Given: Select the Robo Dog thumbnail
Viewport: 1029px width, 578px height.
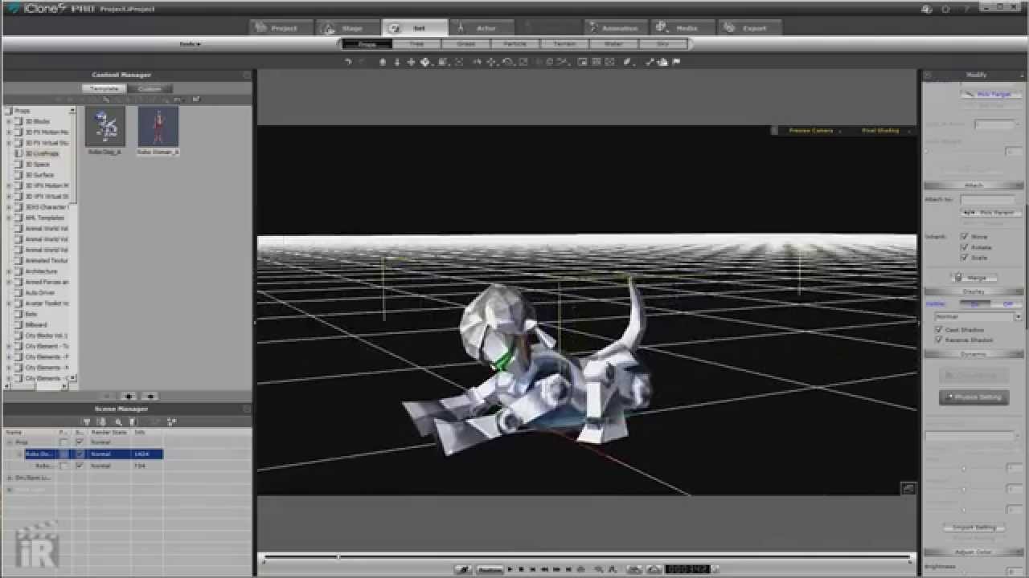Looking at the screenshot, I should pyautogui.click(x=105, y=127).
